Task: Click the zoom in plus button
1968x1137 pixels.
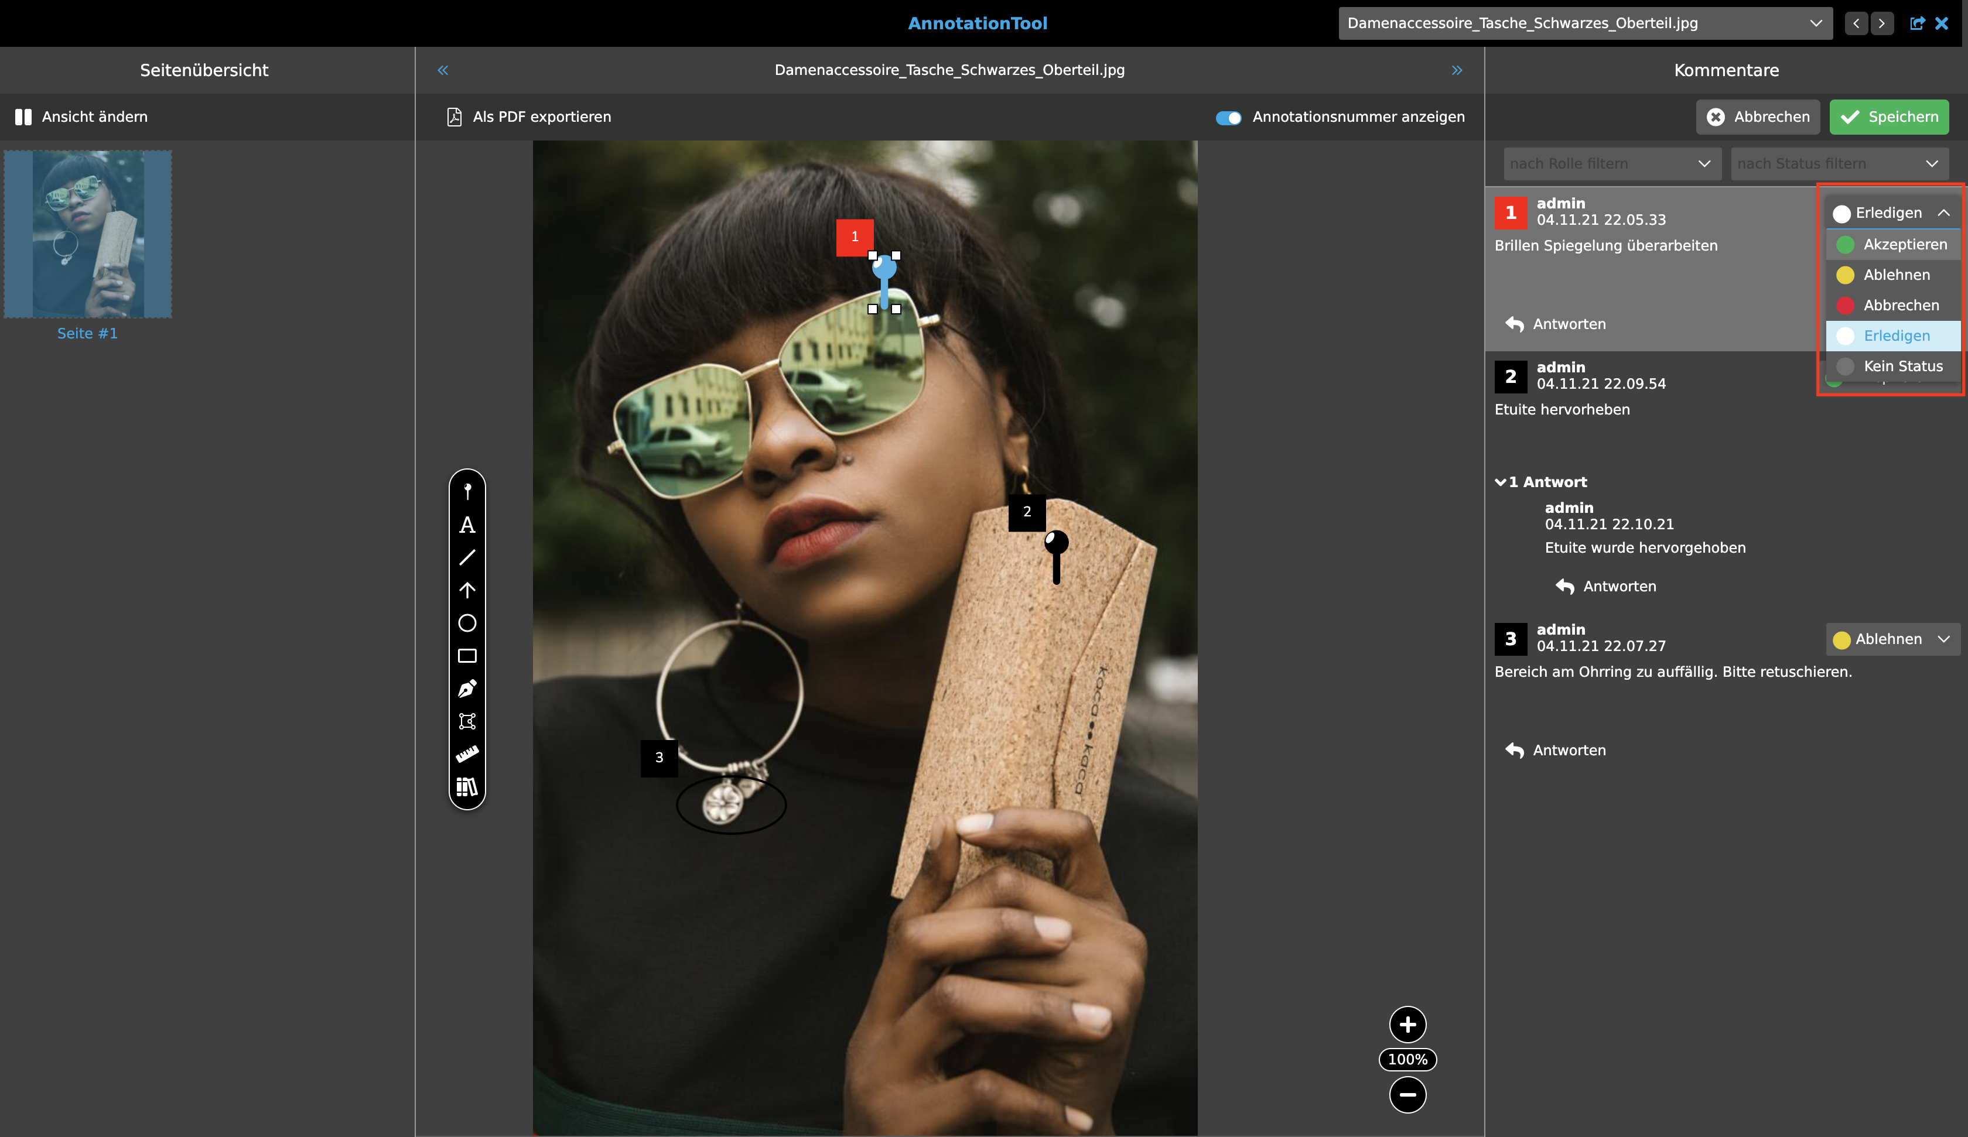Action: [x=1407, y=1025]
